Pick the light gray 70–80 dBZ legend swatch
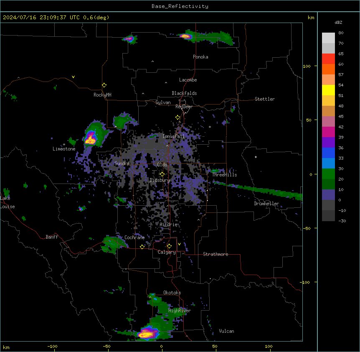The image size is (360, 352). pos(328,38)
